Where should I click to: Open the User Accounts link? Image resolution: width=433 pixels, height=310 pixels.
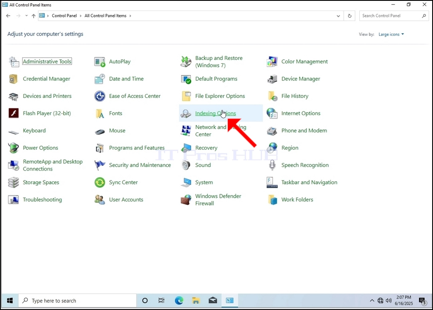pyautogui.click(x=126, y=199)
